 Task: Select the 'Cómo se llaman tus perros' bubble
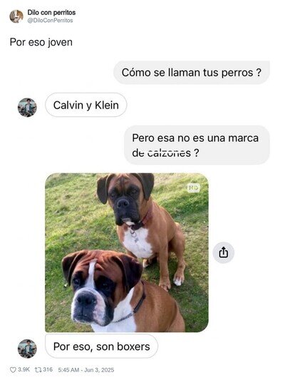tap(191, 73)
